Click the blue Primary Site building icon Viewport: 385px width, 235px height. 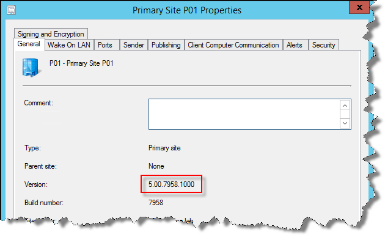coord(31,68)
